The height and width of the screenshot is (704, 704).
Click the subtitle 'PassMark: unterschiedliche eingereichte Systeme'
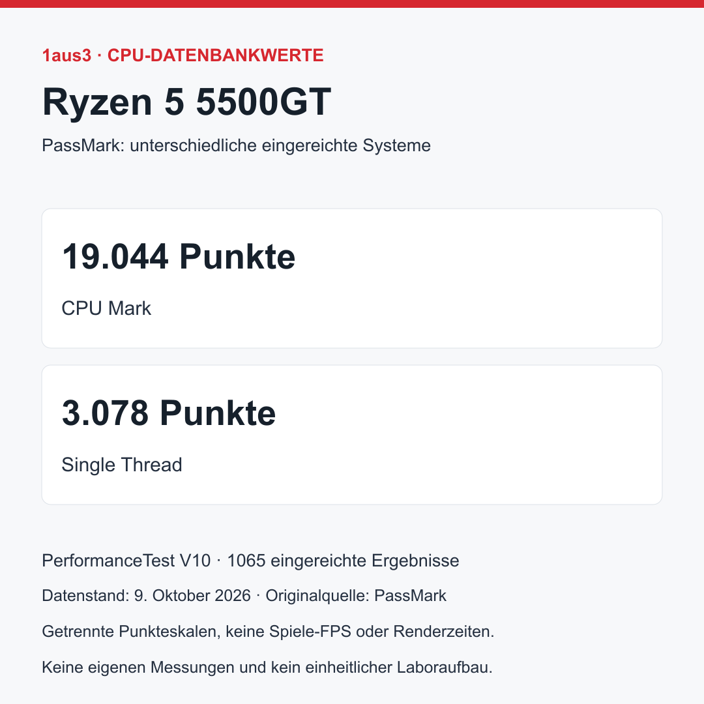tap(236, 145)
